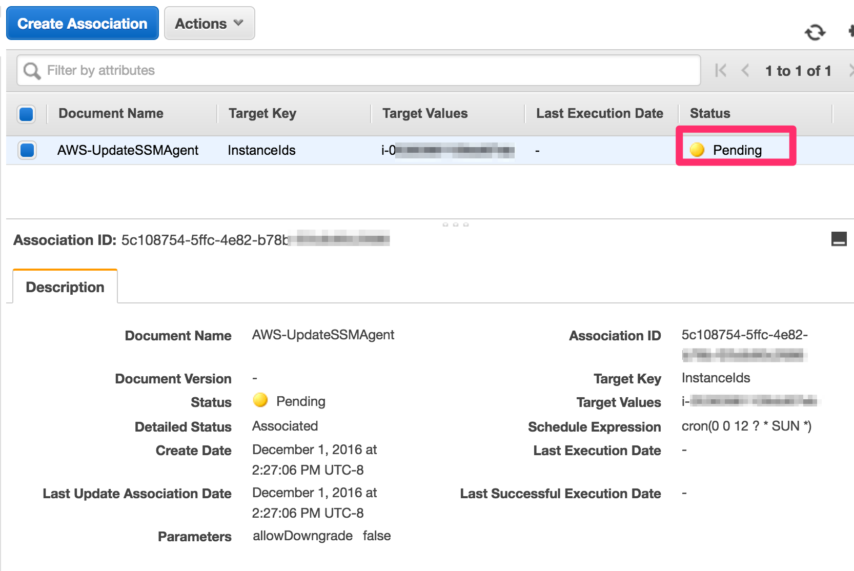Refresh the associations list
The width and height of the screenshot is (854, 571).
(815, 33)
